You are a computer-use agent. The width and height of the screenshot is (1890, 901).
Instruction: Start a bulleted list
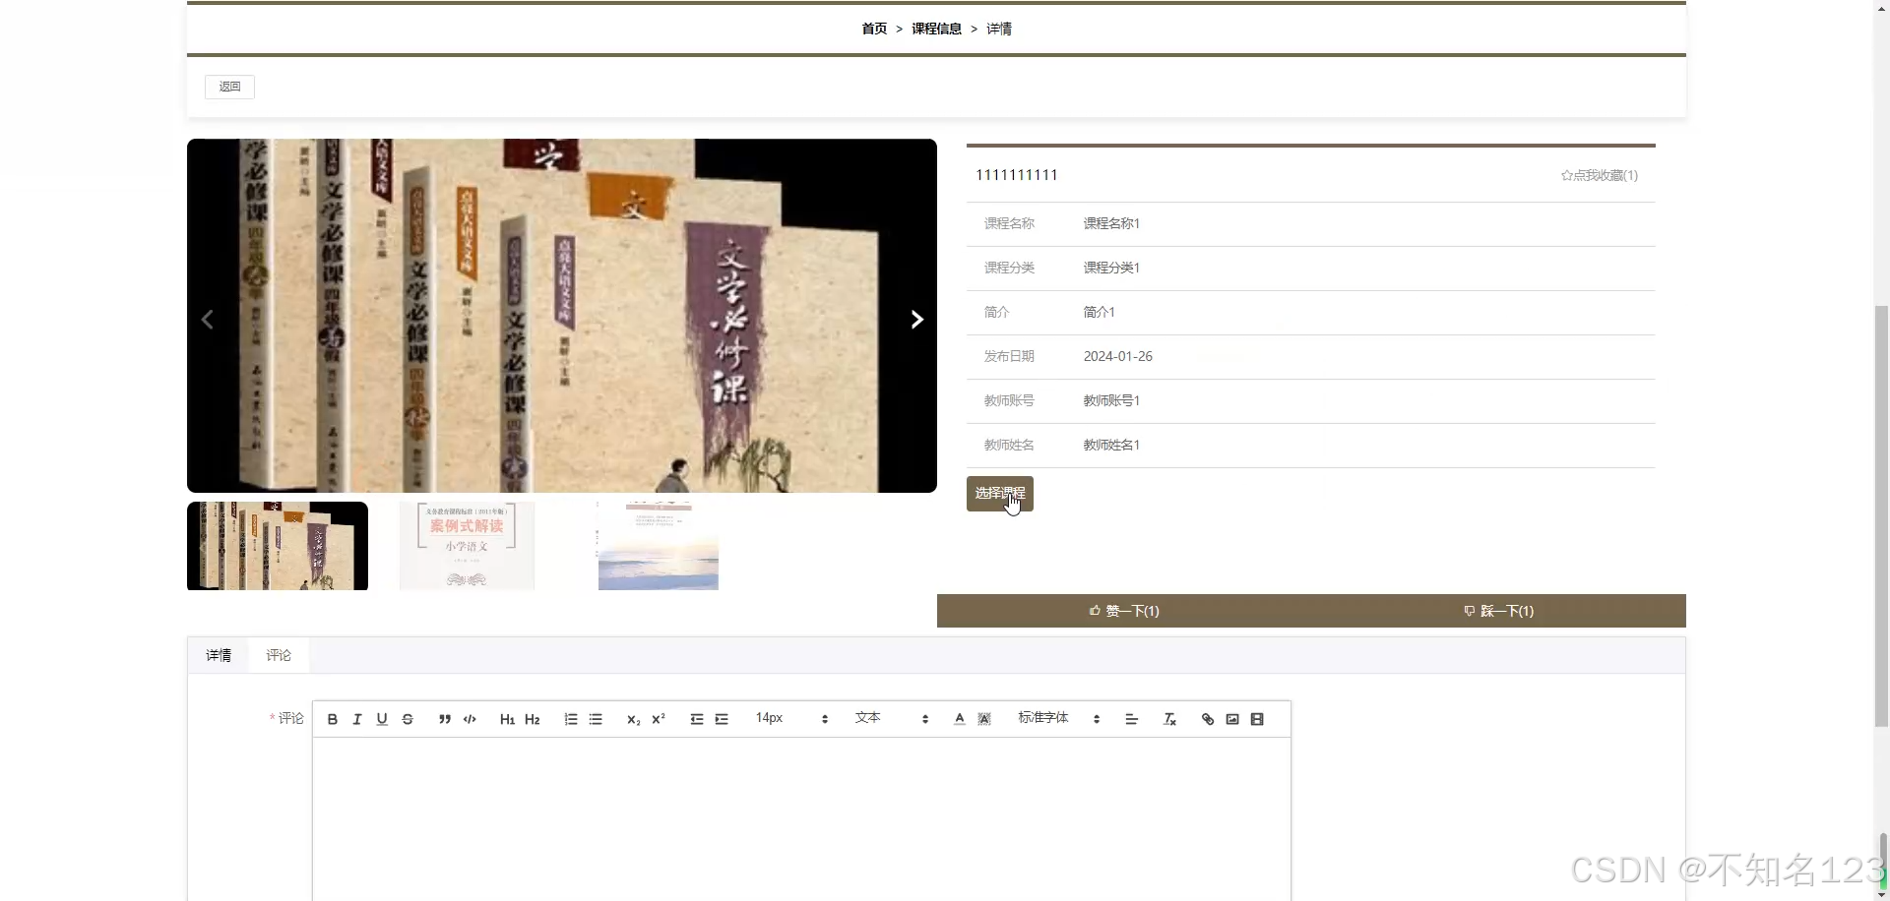coord(596,719)
